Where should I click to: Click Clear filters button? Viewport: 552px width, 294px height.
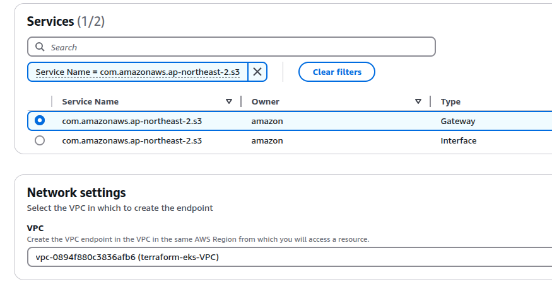pos(336,72)
